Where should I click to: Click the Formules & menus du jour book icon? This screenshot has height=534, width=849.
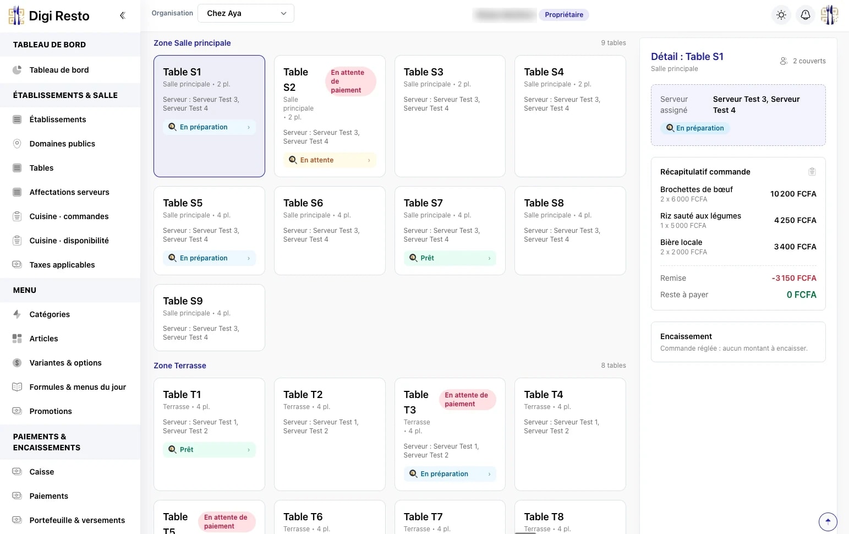17,387
